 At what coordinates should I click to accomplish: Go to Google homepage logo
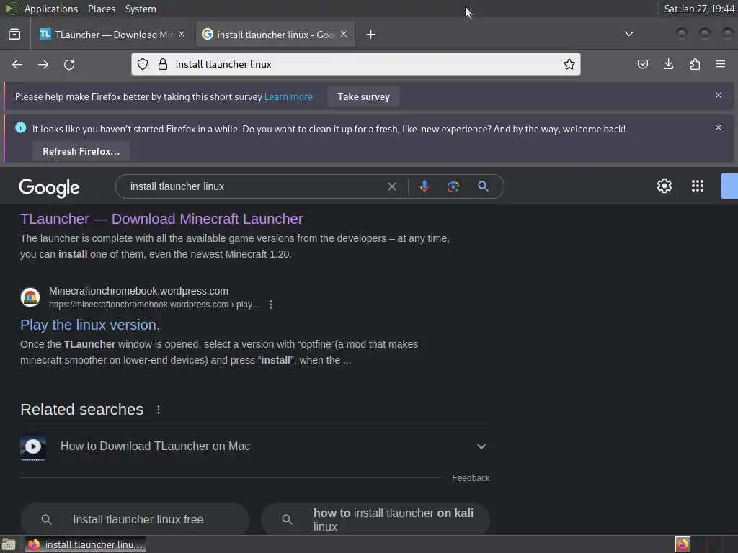50,188
